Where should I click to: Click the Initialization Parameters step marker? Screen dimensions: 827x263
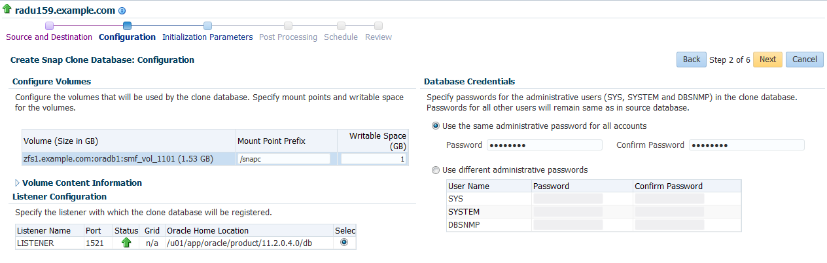coord(207,26)
